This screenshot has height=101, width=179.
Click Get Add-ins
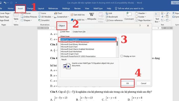tap(78, 15)
